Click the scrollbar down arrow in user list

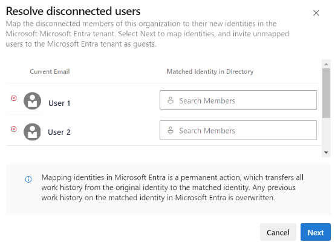coord(326,152)
